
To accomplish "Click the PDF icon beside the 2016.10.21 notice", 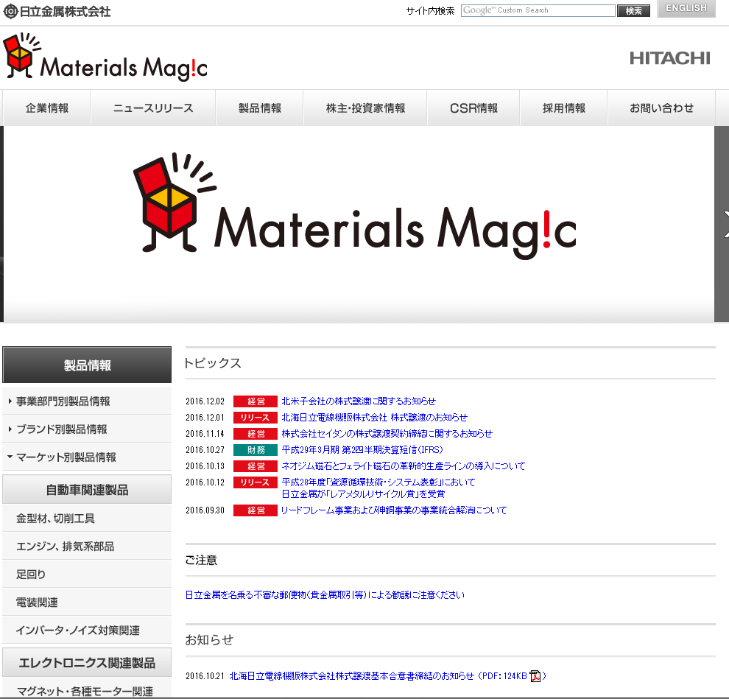I will point(535,676).
